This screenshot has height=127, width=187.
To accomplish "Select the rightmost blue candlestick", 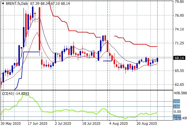I will tap(158, 60).
